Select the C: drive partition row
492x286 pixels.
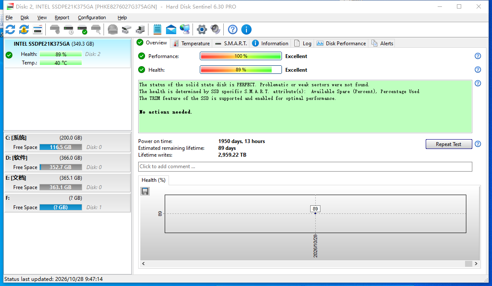[68, 143]
